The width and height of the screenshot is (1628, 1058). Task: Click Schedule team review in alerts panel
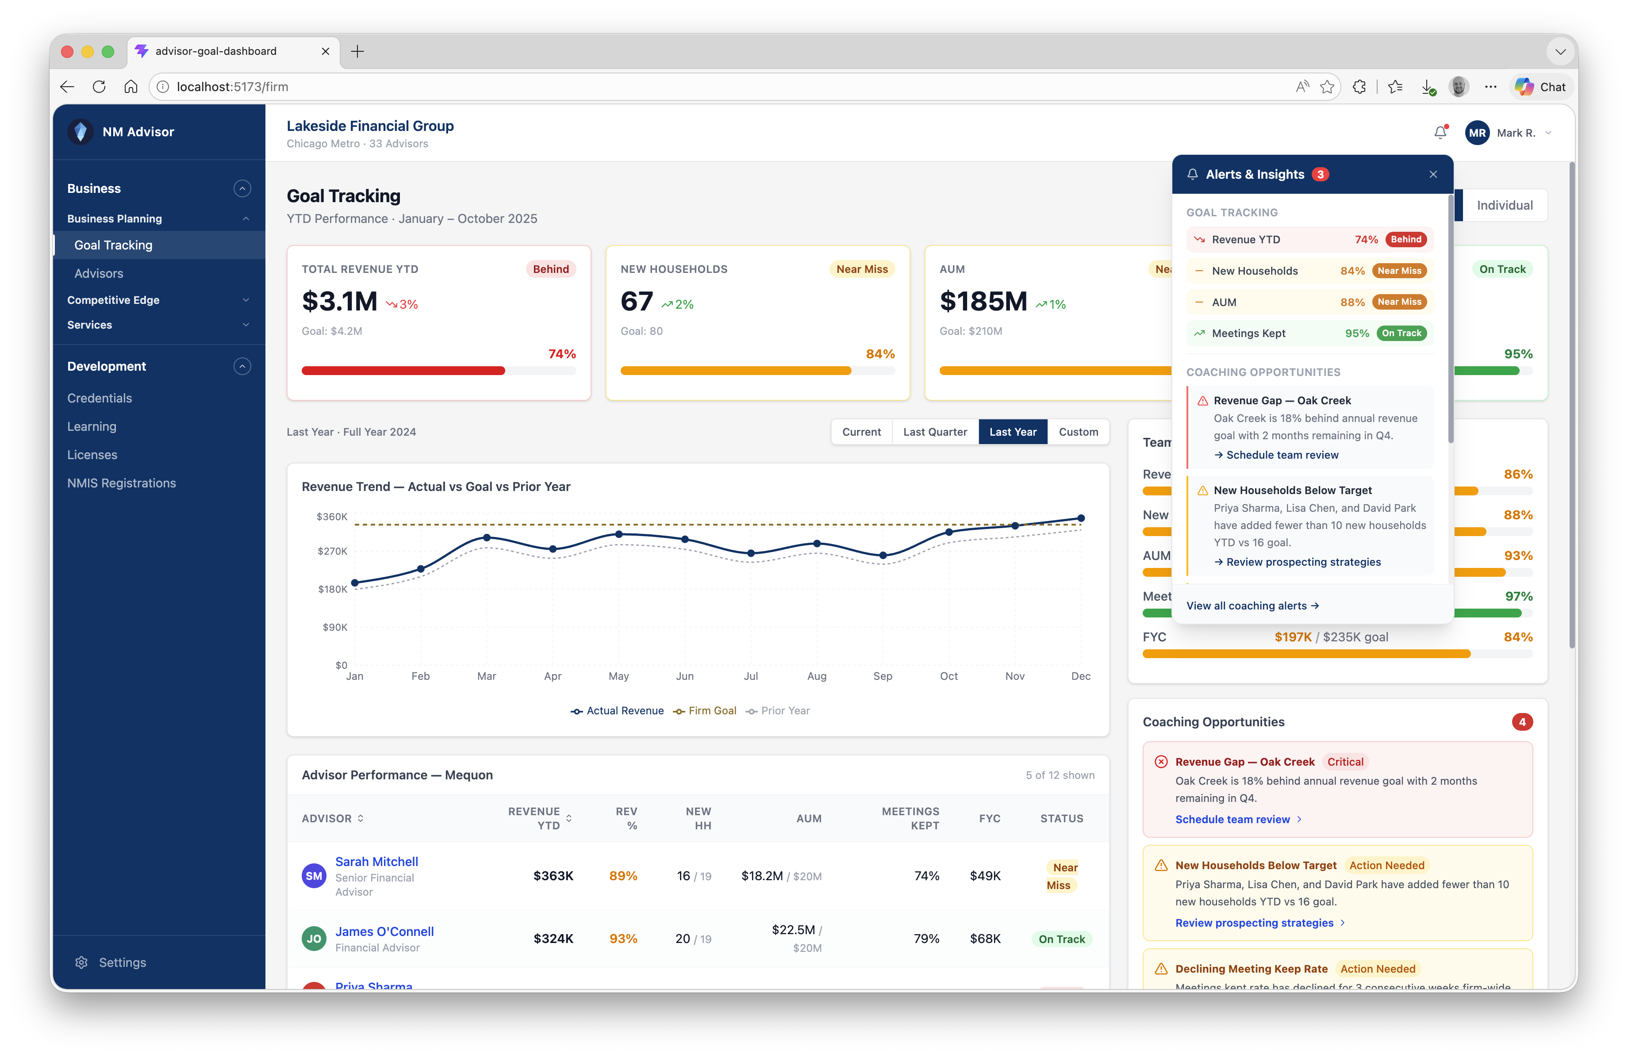coord(1276,456)
